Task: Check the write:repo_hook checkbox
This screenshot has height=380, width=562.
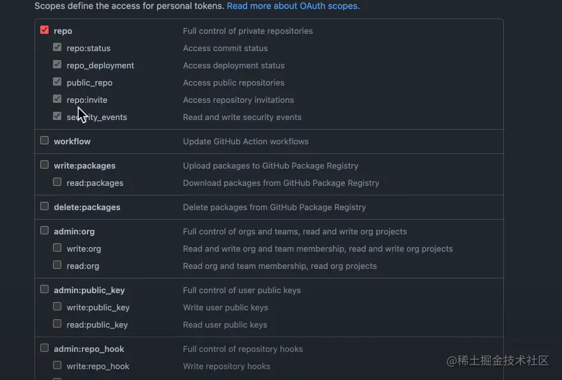Action: point(57,365)
